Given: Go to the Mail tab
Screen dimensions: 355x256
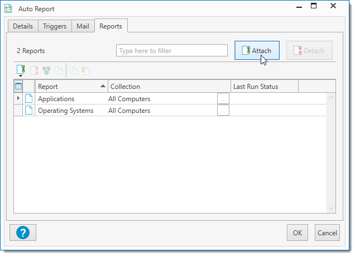Looking at the screenshot, I should click(83, 26).
